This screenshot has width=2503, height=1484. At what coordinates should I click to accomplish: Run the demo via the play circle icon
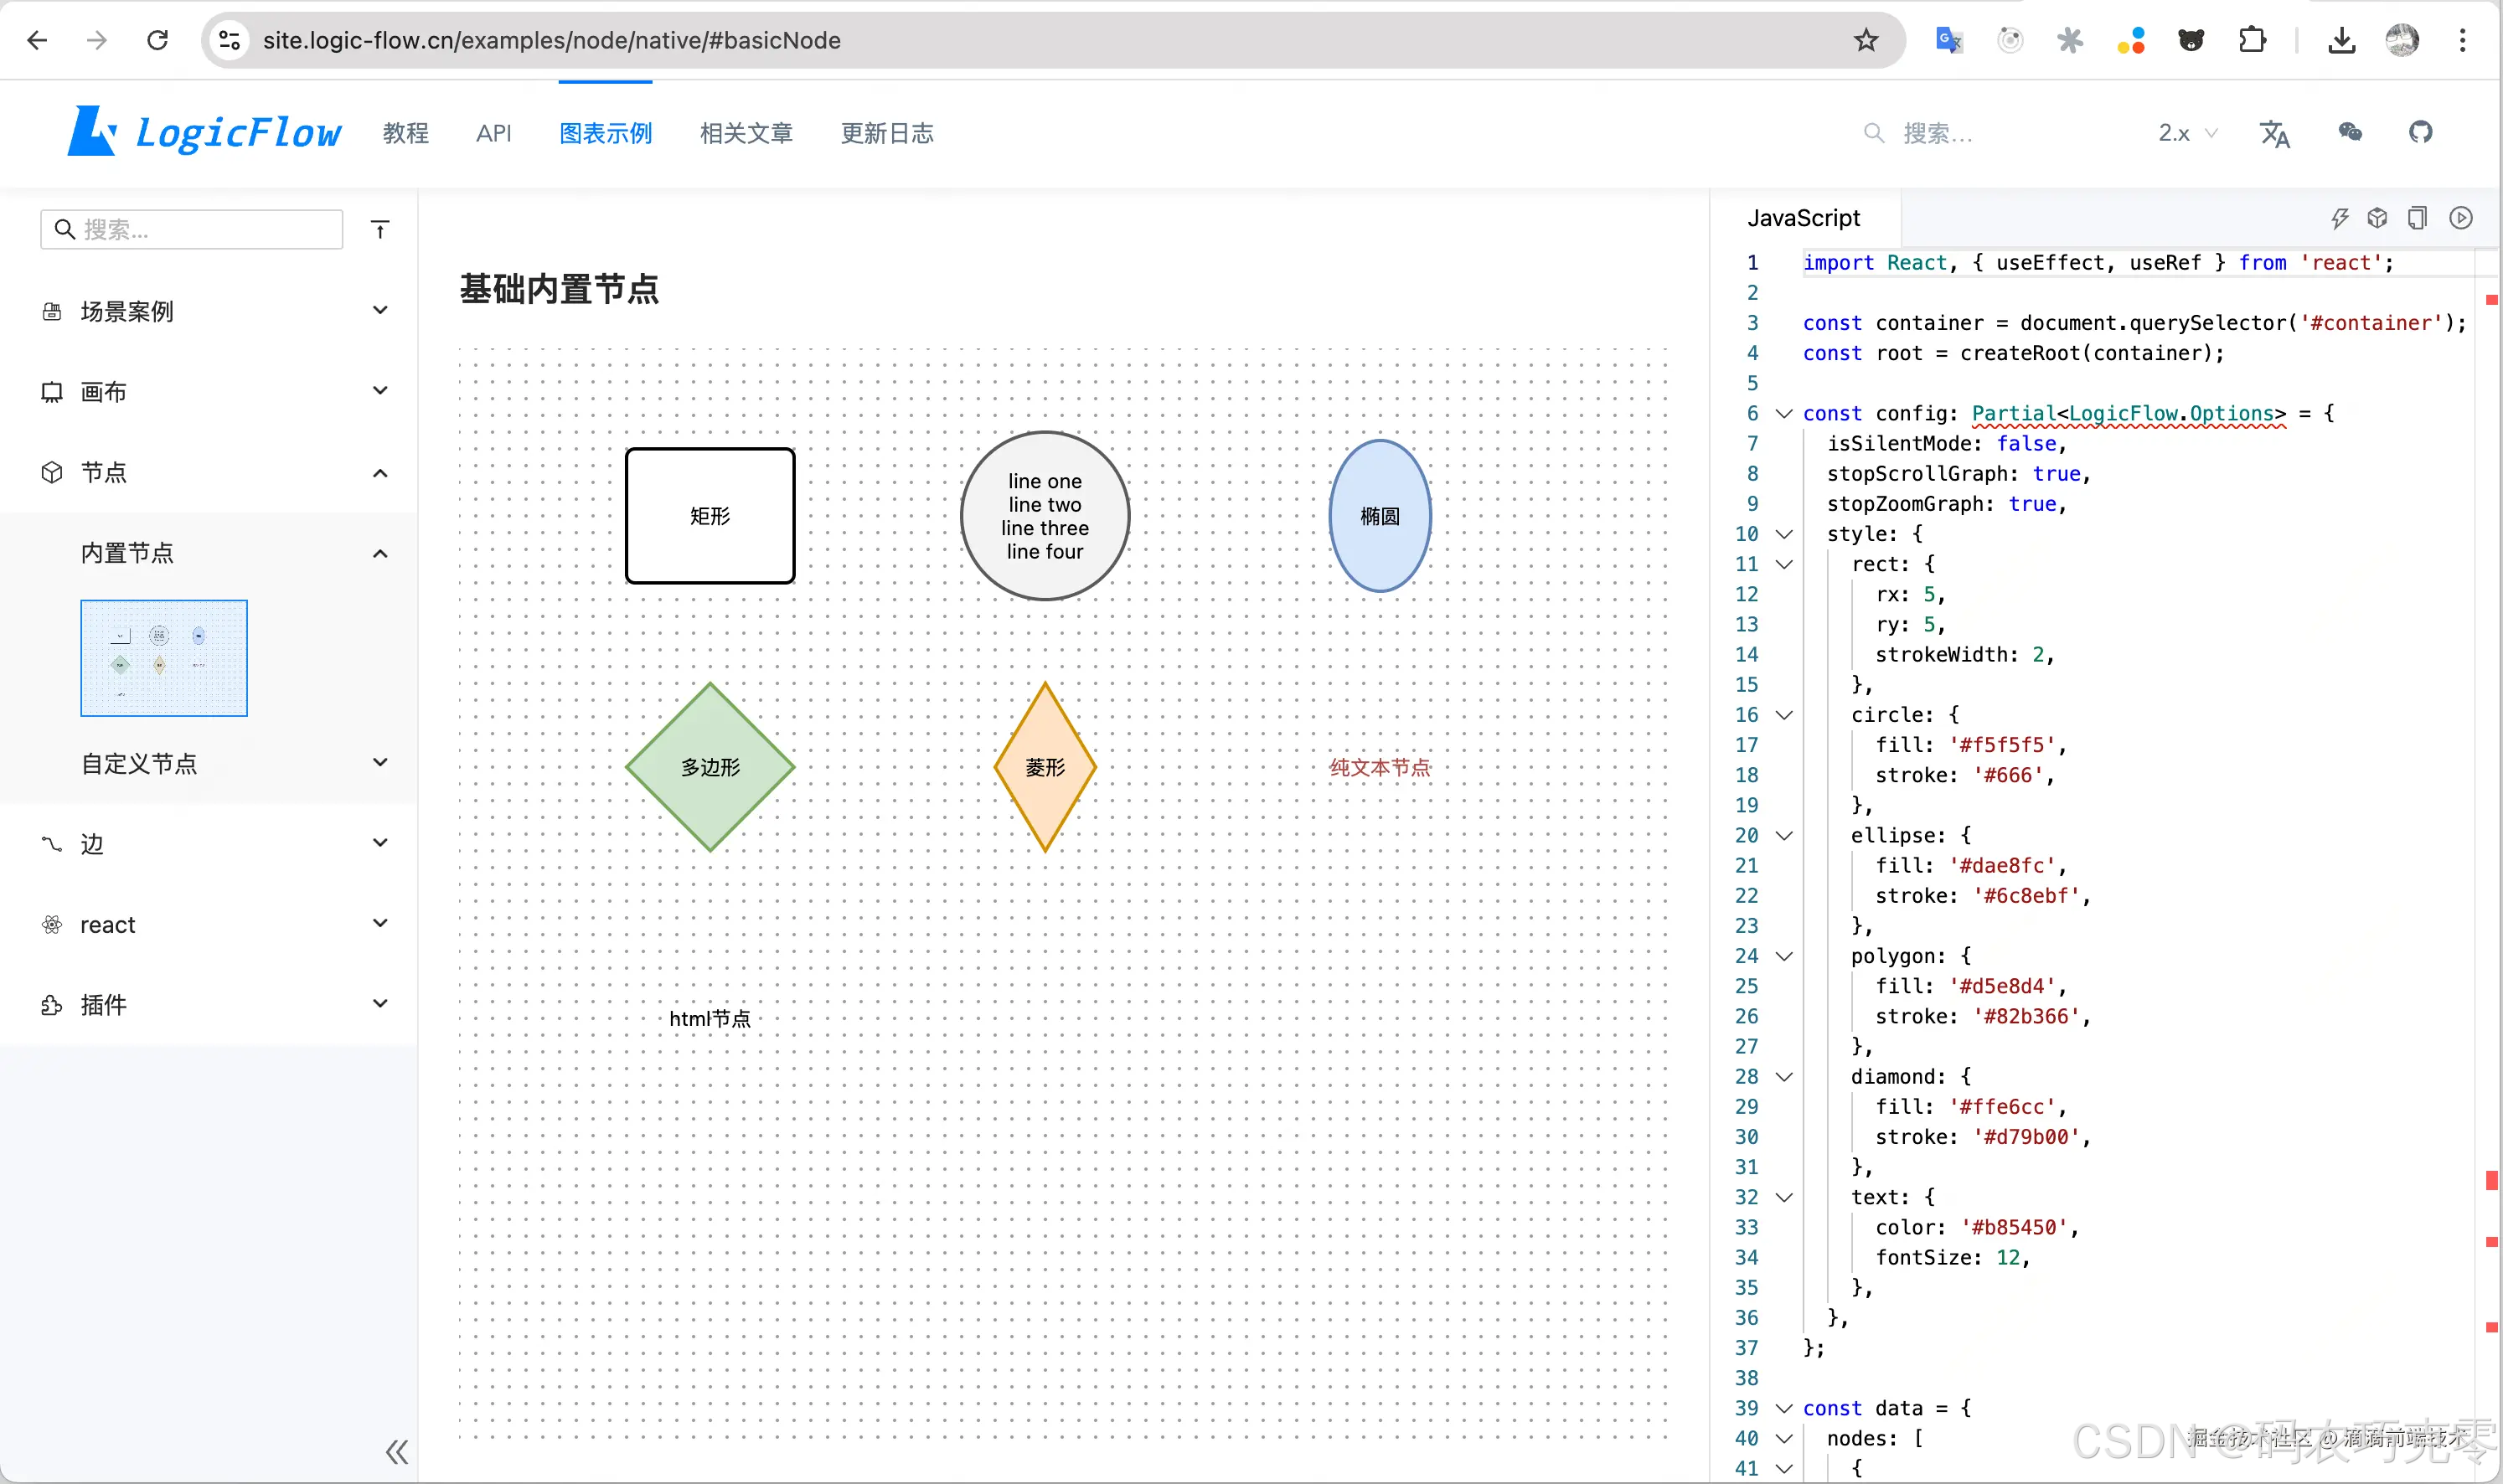coord(2461,217)
